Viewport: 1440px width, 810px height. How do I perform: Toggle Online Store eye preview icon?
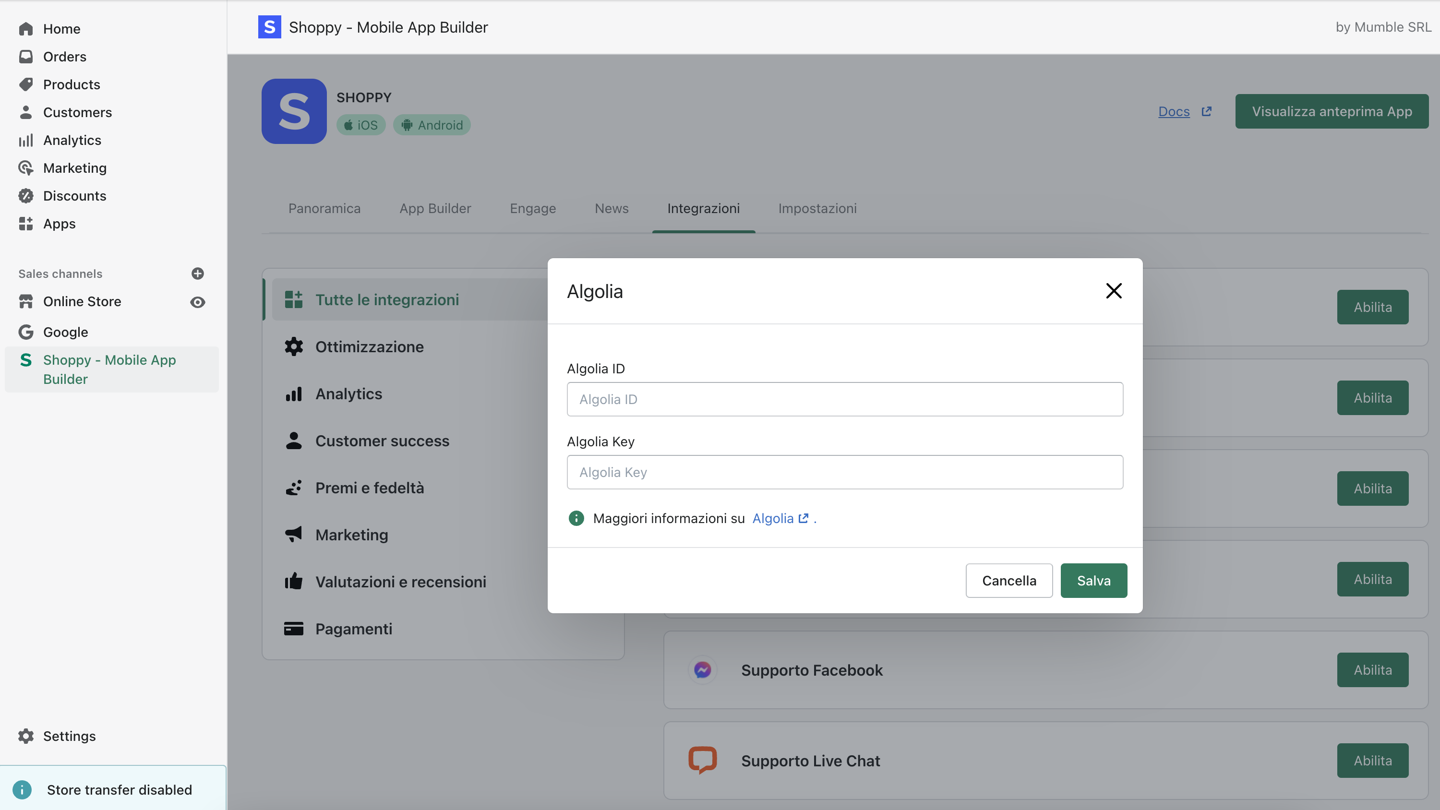coord(197,302)
